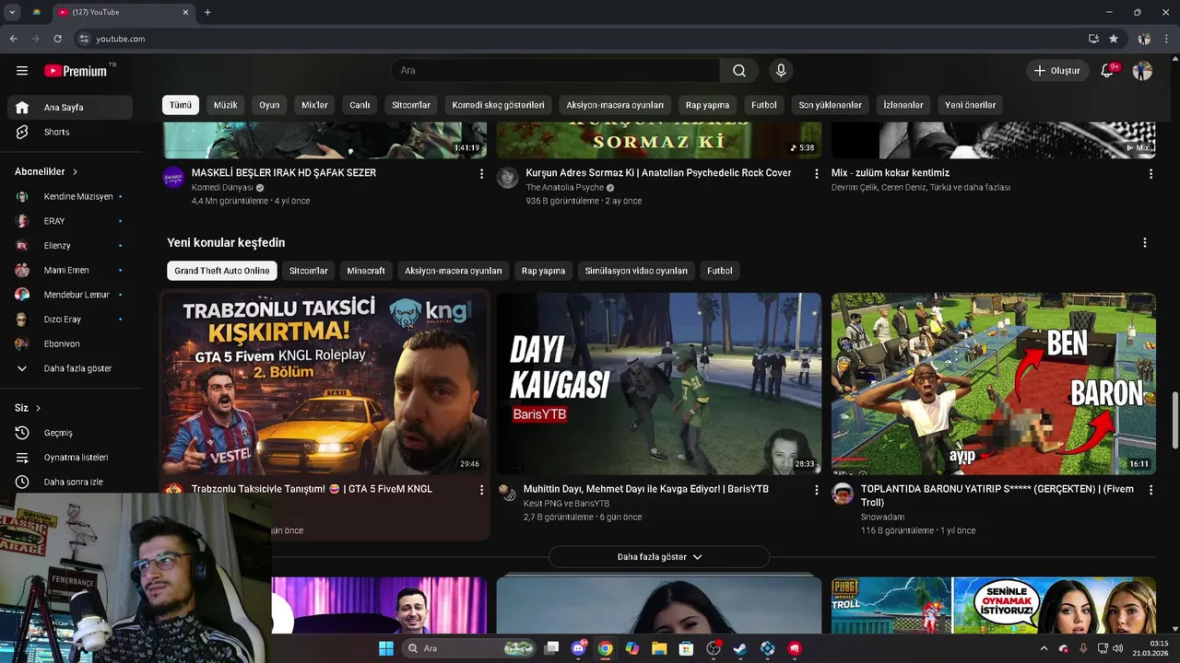This screenshot has height=663, width=1180.
Task: Select the Müzik filter chip
Action: pos(226,105)
